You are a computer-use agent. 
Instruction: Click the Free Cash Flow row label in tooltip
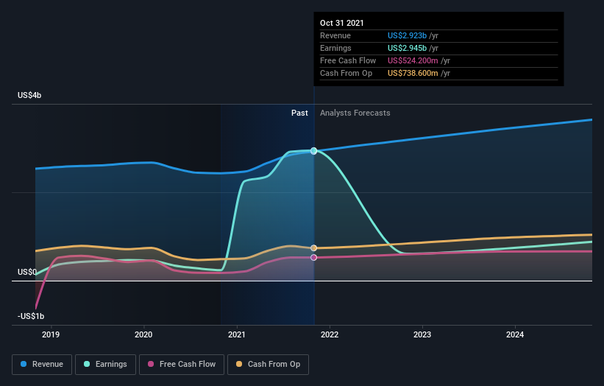pyautogui.click(x=348, y=60)
